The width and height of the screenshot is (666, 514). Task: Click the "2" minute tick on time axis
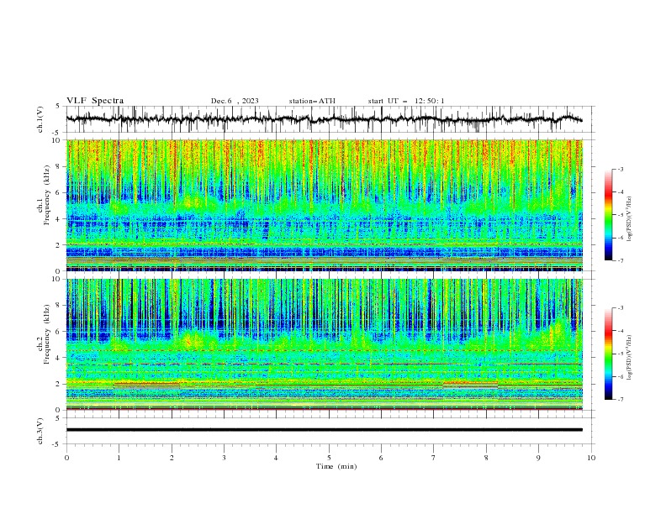click(172, 458)
